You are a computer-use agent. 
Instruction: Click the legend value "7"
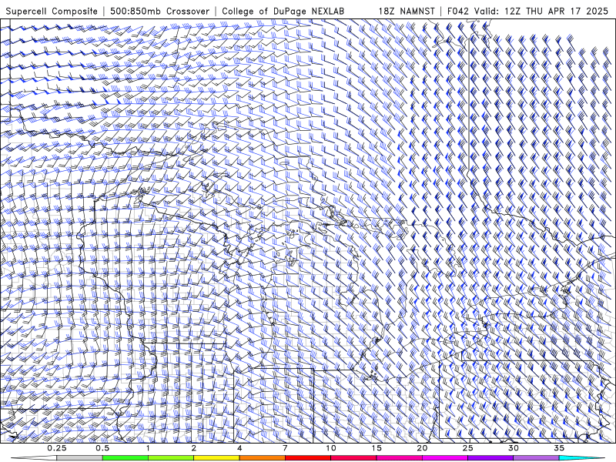coord(285,448)
